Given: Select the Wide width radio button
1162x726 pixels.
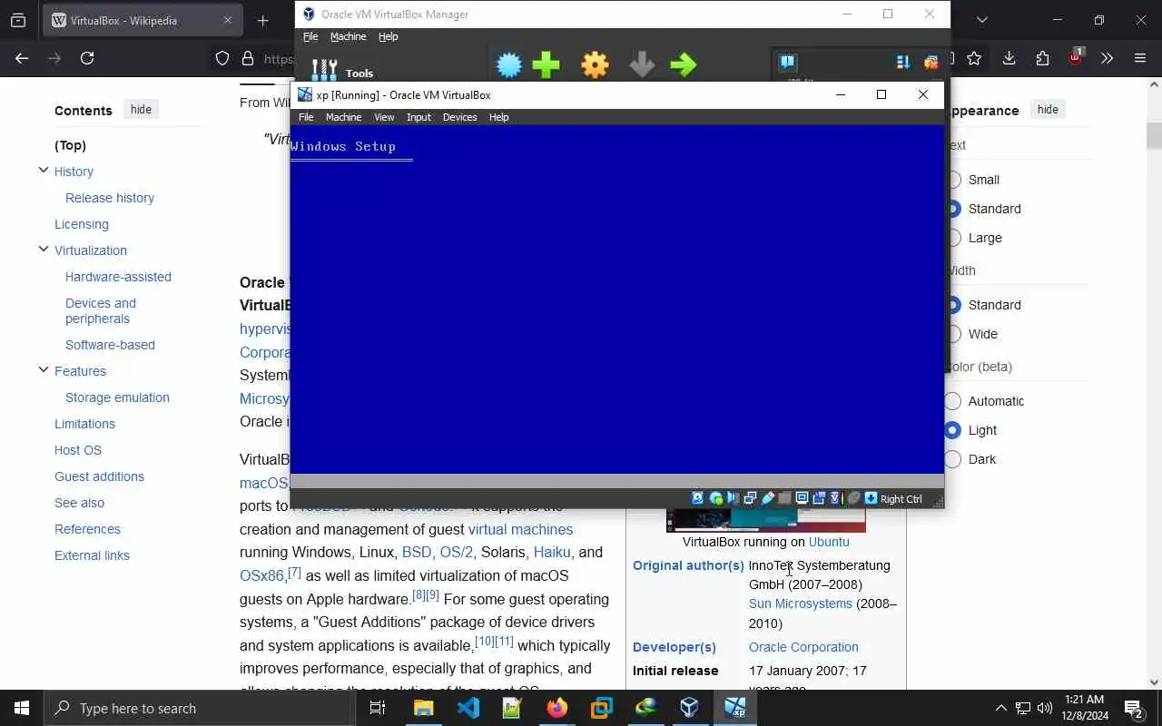Looking at the screenshot, I should pyautogui.click(x=953, y=334).
